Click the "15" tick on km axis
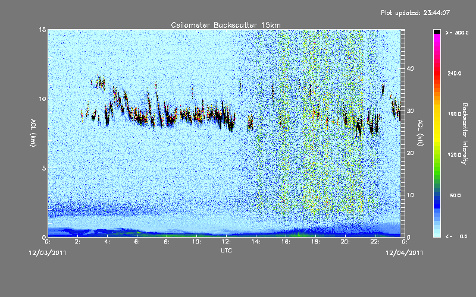This screenshot has width=476, height=297. point(42,30)
